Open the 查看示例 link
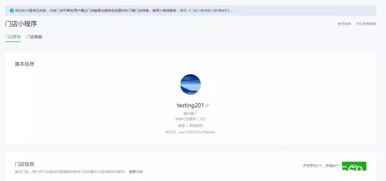Viewport: 386px width, 181px height. (136, 172)
